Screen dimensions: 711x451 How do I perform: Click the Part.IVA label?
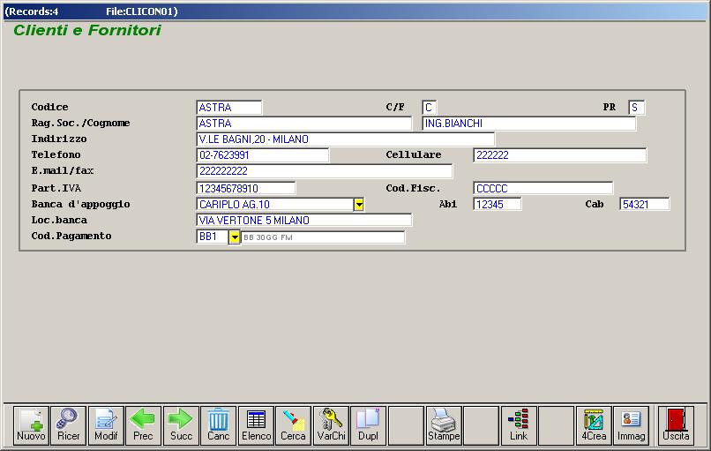click(56, 188)
